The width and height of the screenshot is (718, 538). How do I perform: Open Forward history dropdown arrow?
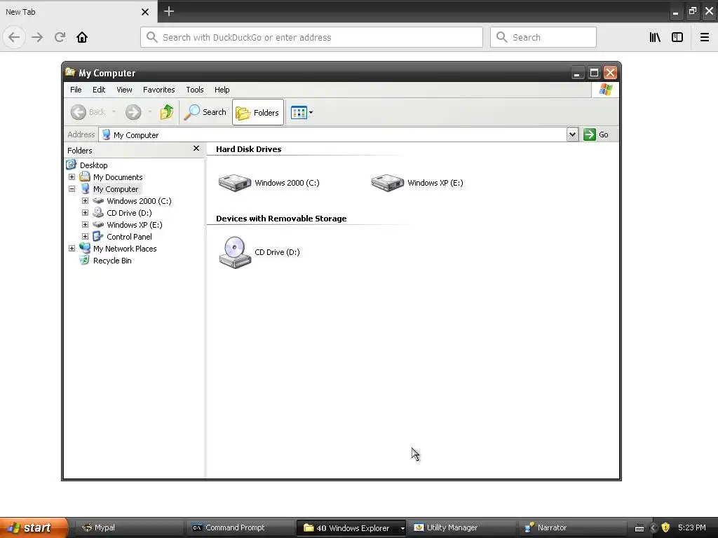[x=150, y=112]
